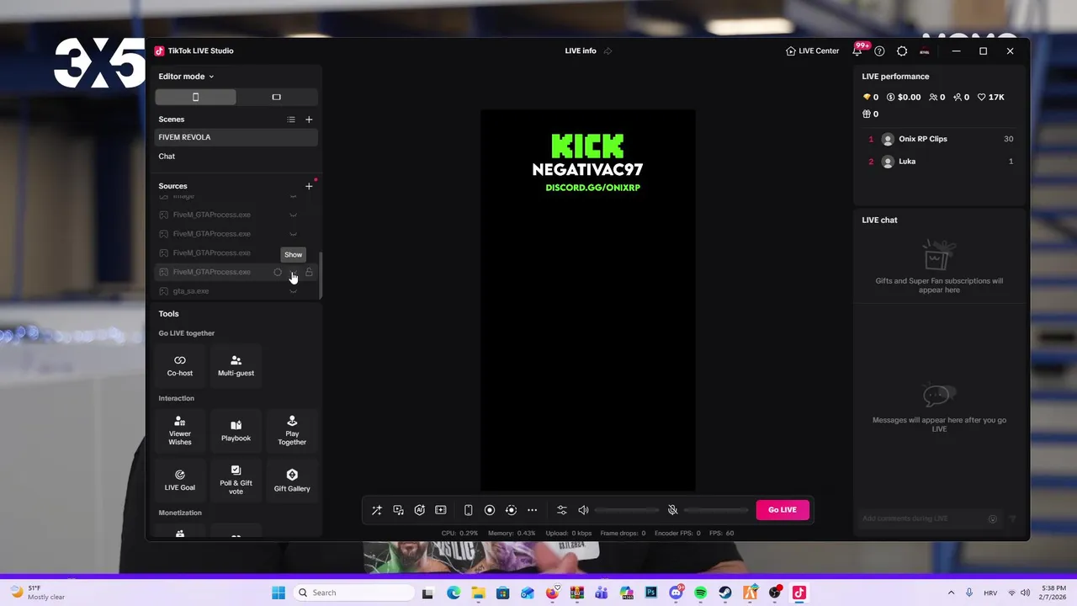This screenshot has height=606, width=1077.
Task: Switch to portrait layout tab
Action: (195, 97)
